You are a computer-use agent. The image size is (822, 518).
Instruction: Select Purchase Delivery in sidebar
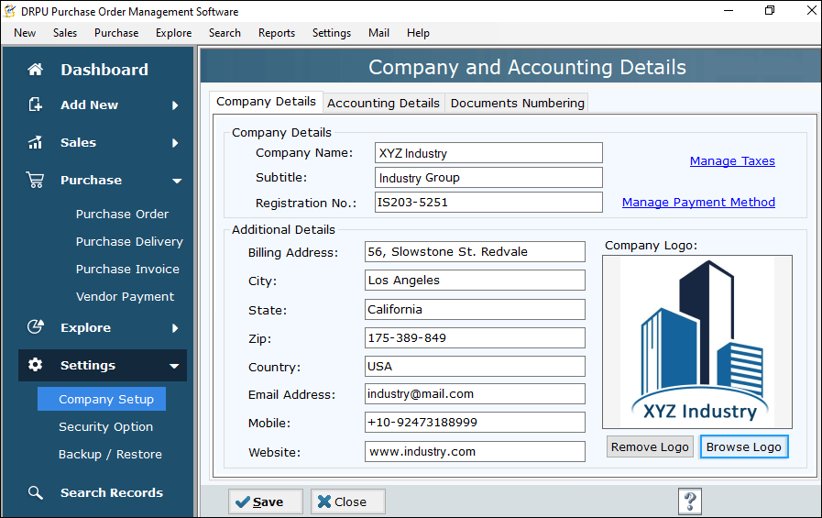tap(129, 242)
